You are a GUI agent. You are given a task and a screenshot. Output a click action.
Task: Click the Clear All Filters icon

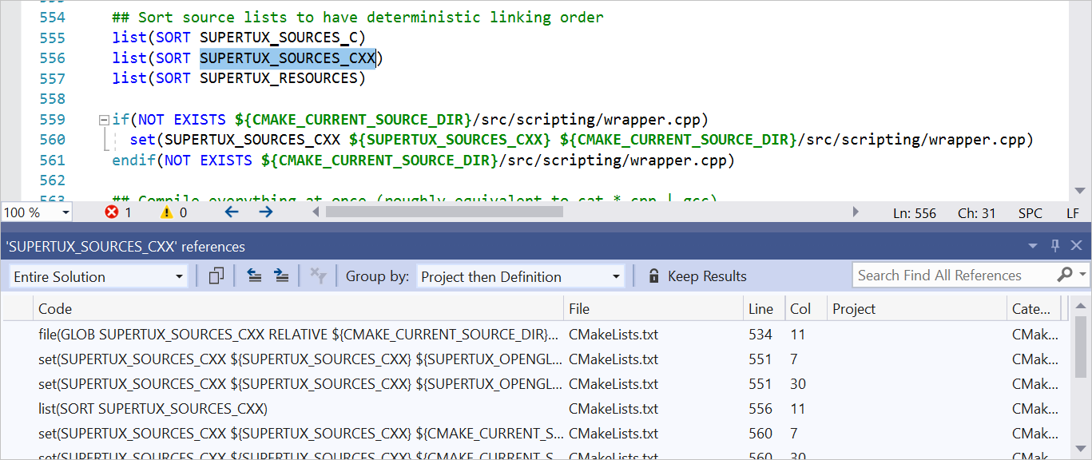pyautogui.click(x=318, y=275)
